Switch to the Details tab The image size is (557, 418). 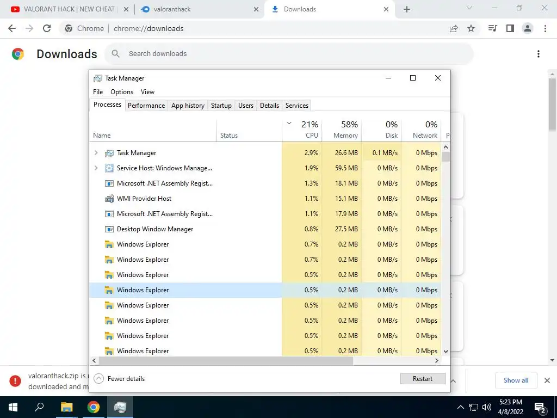click(269, 105)
